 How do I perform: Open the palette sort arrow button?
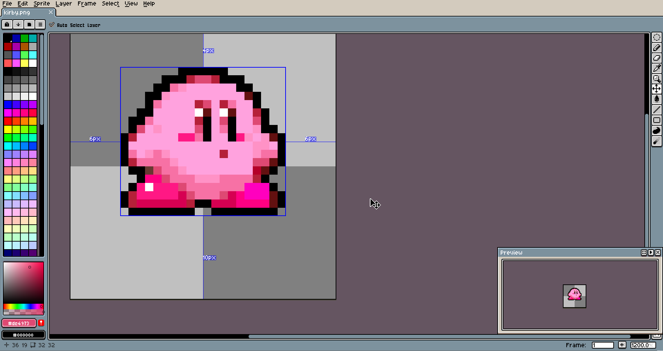[x=18, y=25]
